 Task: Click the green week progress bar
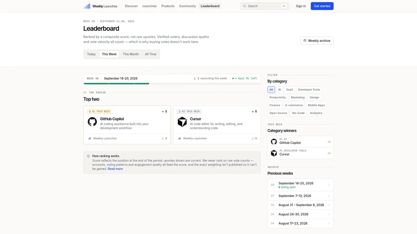tap(116, 84)
